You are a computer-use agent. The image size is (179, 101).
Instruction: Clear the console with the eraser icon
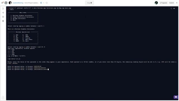coord(174,8)
